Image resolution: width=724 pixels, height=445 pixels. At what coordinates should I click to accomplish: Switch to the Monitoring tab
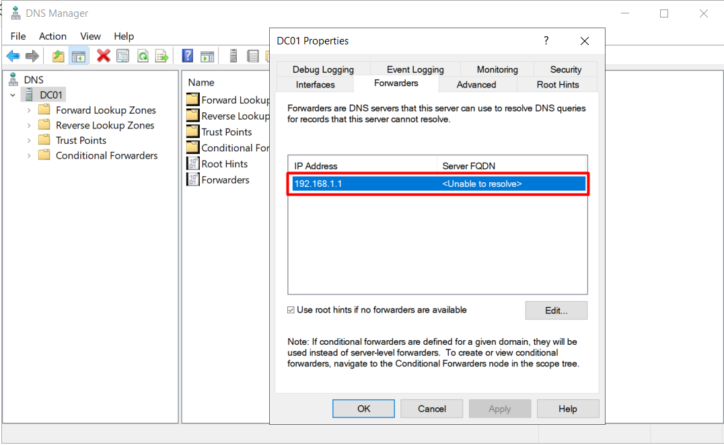(x=496, y=69)
